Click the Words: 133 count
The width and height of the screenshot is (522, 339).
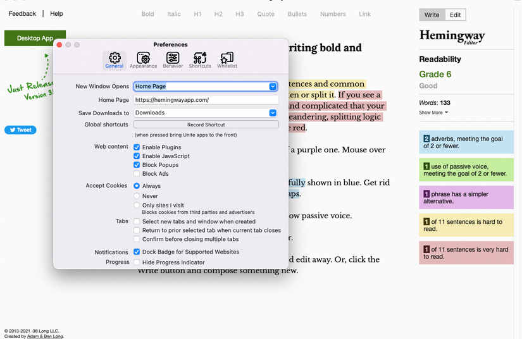tap(435, 103)
